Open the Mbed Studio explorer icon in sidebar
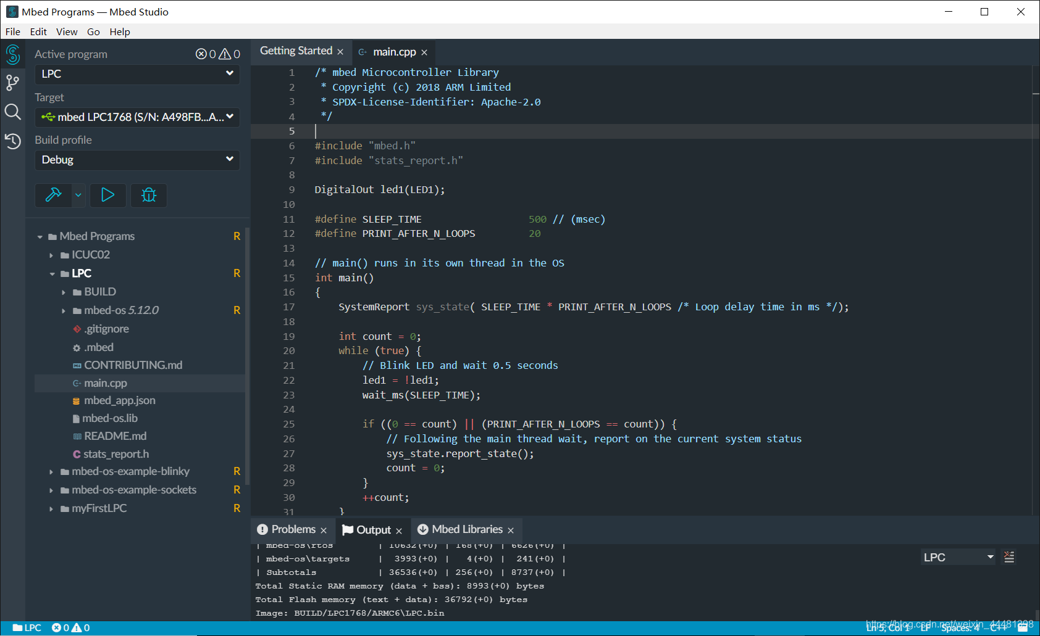The image size is (1040, 636). (13, 54)
